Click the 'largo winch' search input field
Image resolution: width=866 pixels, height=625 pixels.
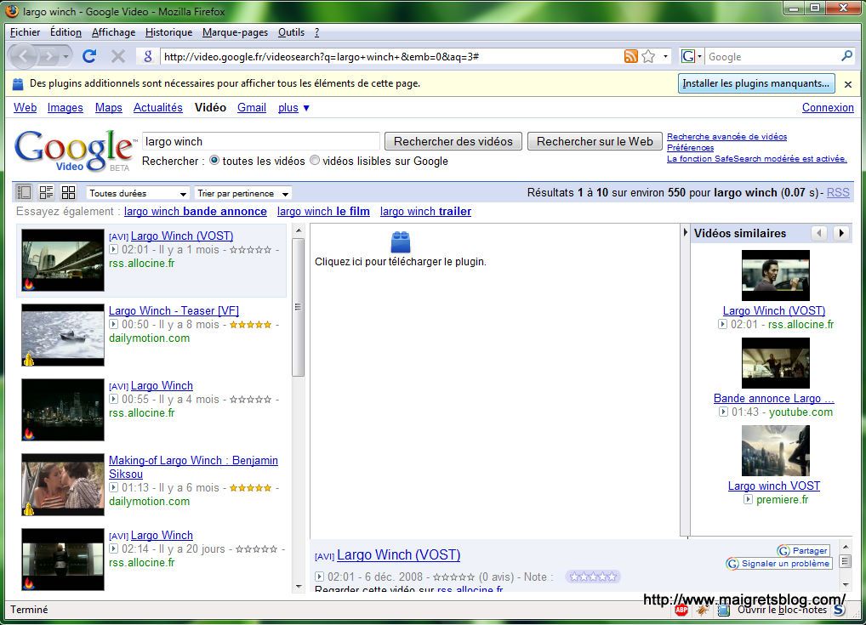(x=260, y=141)
